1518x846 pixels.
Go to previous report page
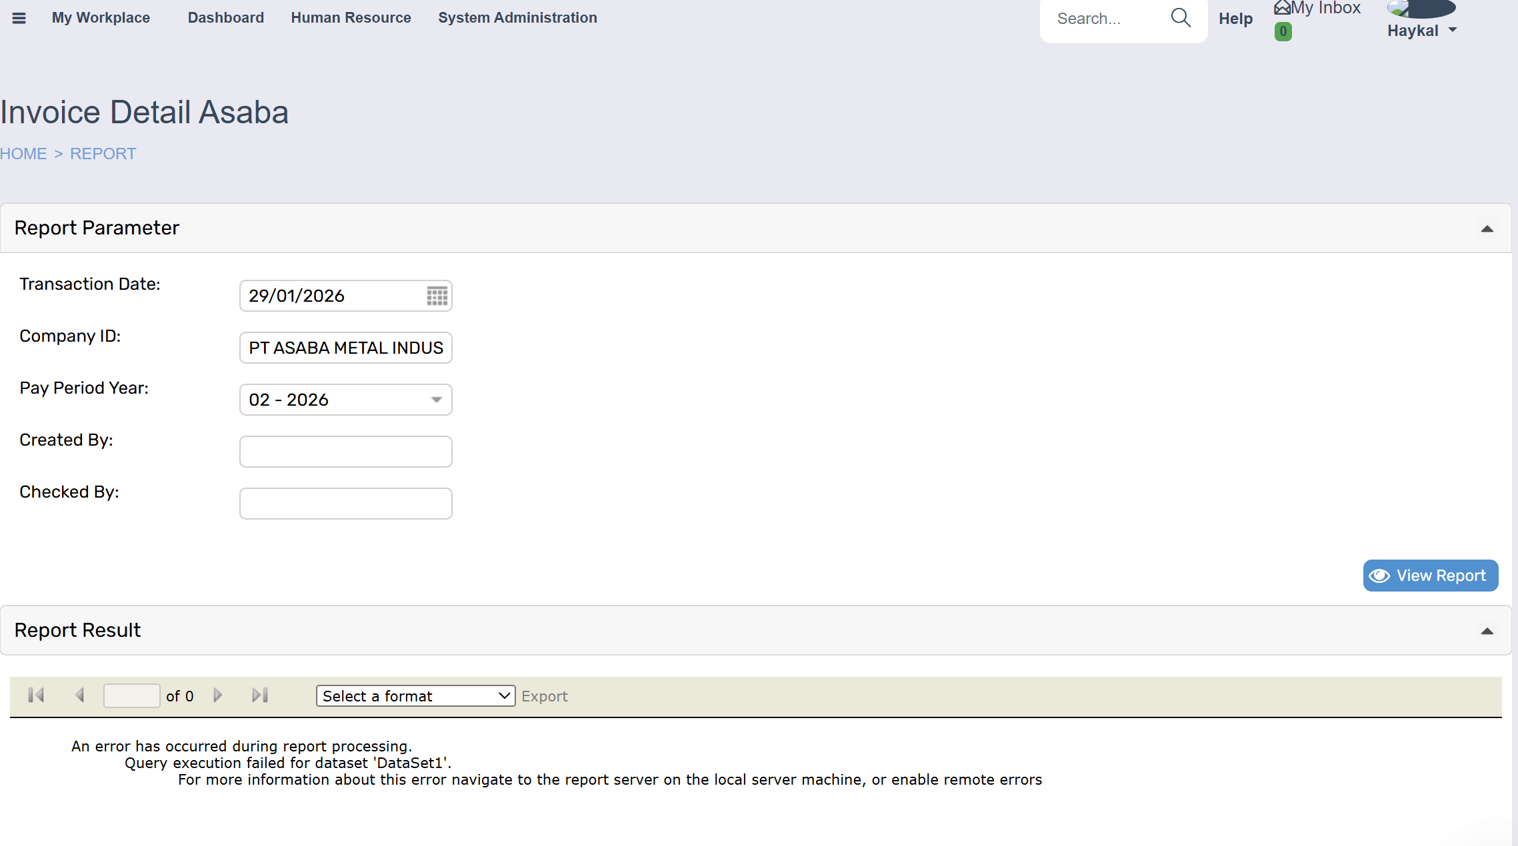click(x=79, y=695)
